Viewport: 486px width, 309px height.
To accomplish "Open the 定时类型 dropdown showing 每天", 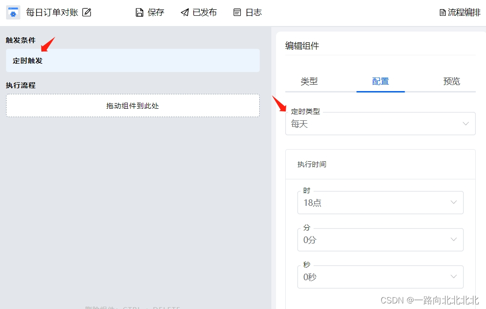I will [x=380, y=124].
